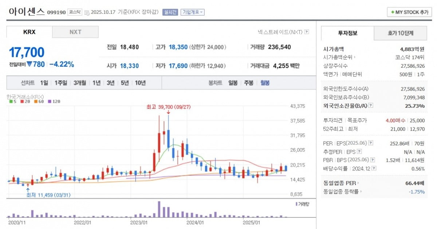Switch the candle chart to 주봉

(x=249, y=83)
